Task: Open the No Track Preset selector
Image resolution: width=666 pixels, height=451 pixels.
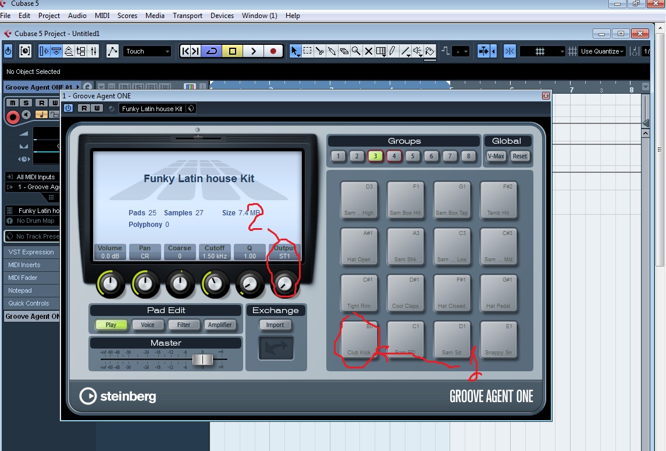Action: pyautogui.click(x=32, y=236)
